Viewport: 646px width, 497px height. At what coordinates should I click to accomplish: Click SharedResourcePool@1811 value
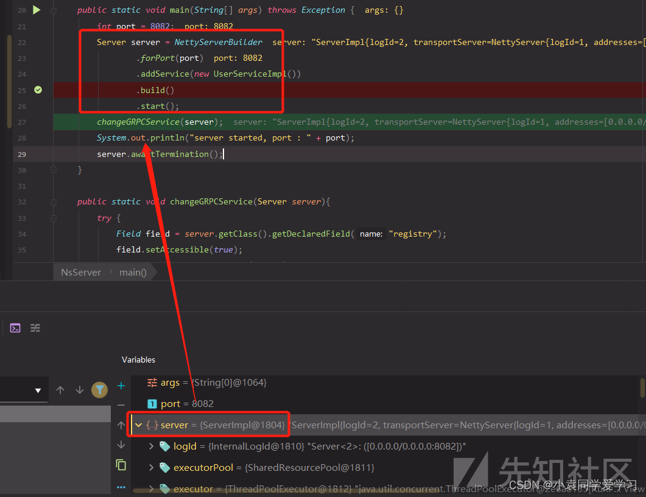(309, 467)
